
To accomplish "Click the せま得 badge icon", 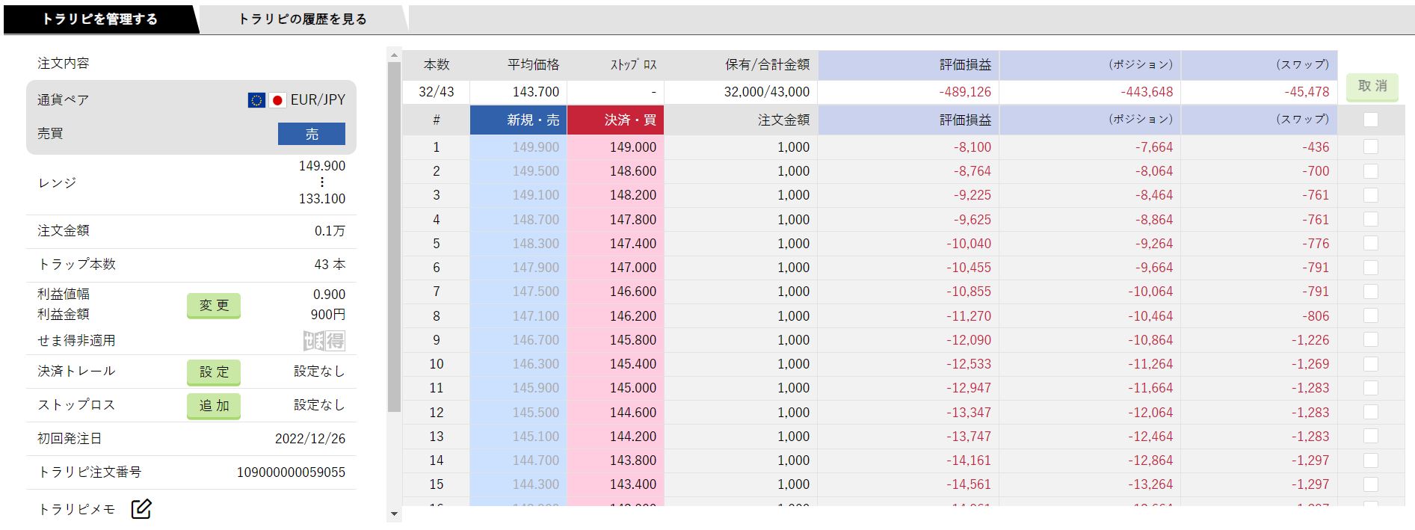I will (324, 341).
